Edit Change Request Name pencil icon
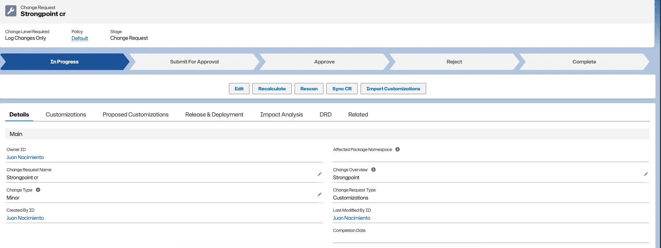The height and width of the screenshot is (248, 661). (x=320, y=174)
